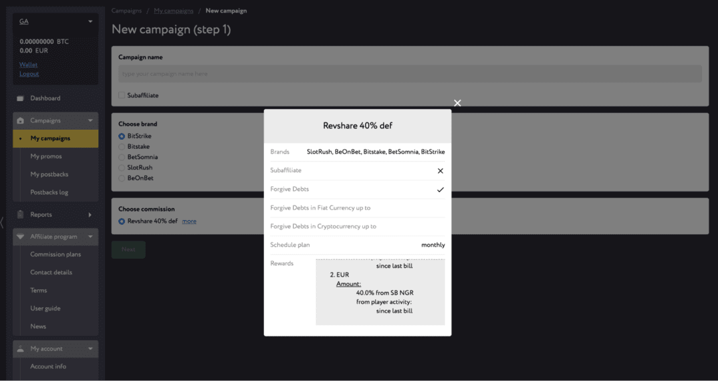Image resolution: width=718 pixels, height=381 pixels.
Task: Open My postbacks page
Action: click(x=49, y=174)
